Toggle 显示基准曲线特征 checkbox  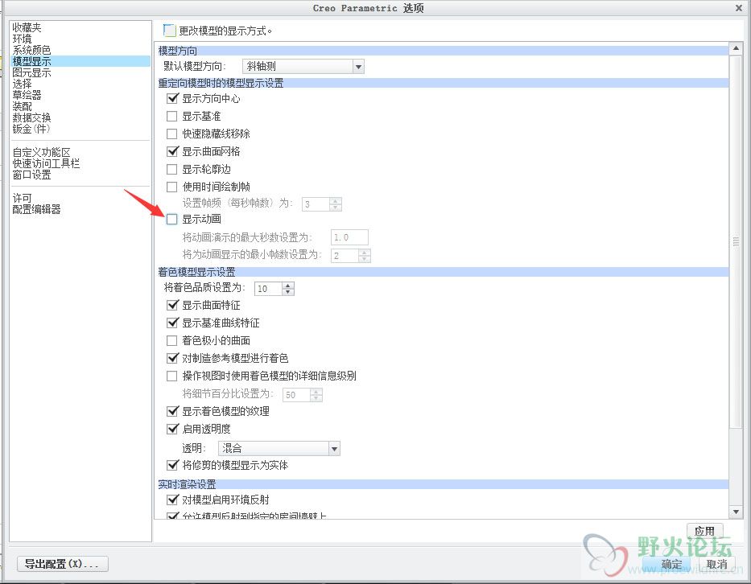tap(172, 323)
